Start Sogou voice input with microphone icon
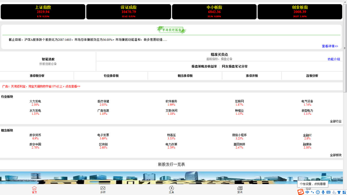Screen dimensions: 347x195 coord(323,192)
